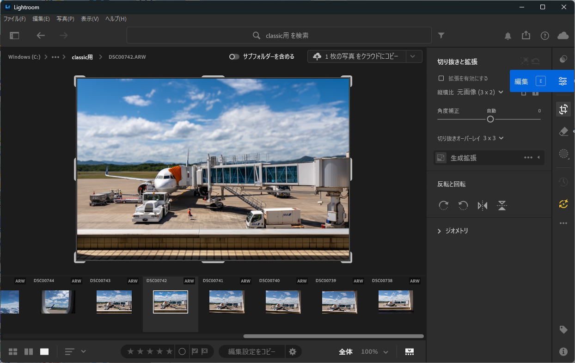Open the help question mark icon
Image resolution: width=575 pixels, height=363 pixels.
pos(545,36)
